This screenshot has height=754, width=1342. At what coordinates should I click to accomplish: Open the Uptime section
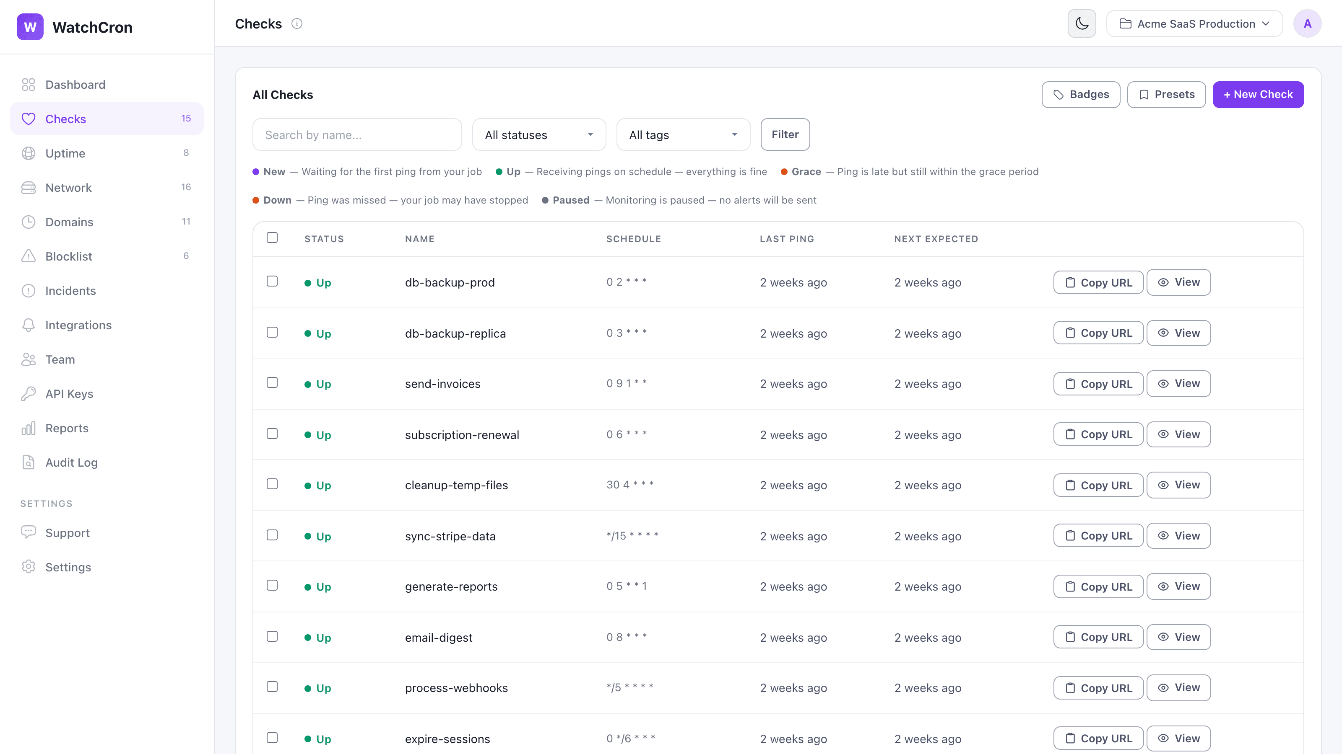[107, 153]
